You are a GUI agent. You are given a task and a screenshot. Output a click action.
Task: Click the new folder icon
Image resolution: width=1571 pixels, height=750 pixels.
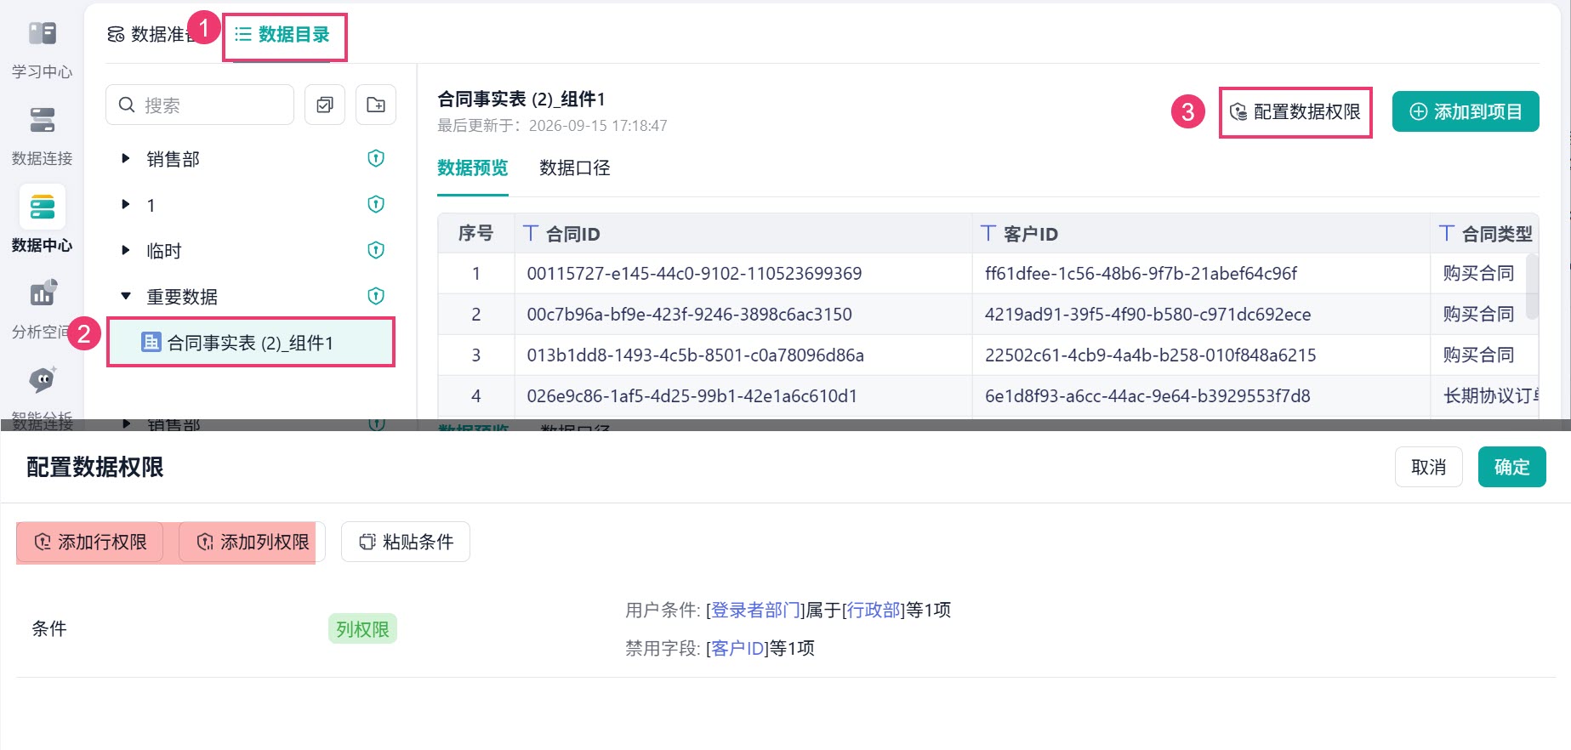[376, 105]
